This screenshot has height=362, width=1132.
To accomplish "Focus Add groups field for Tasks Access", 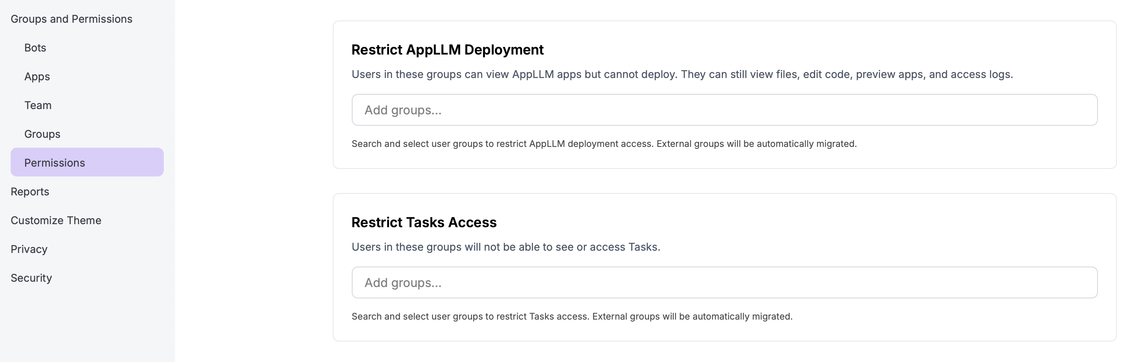I will pyautogui.click(x=724, y=282).
